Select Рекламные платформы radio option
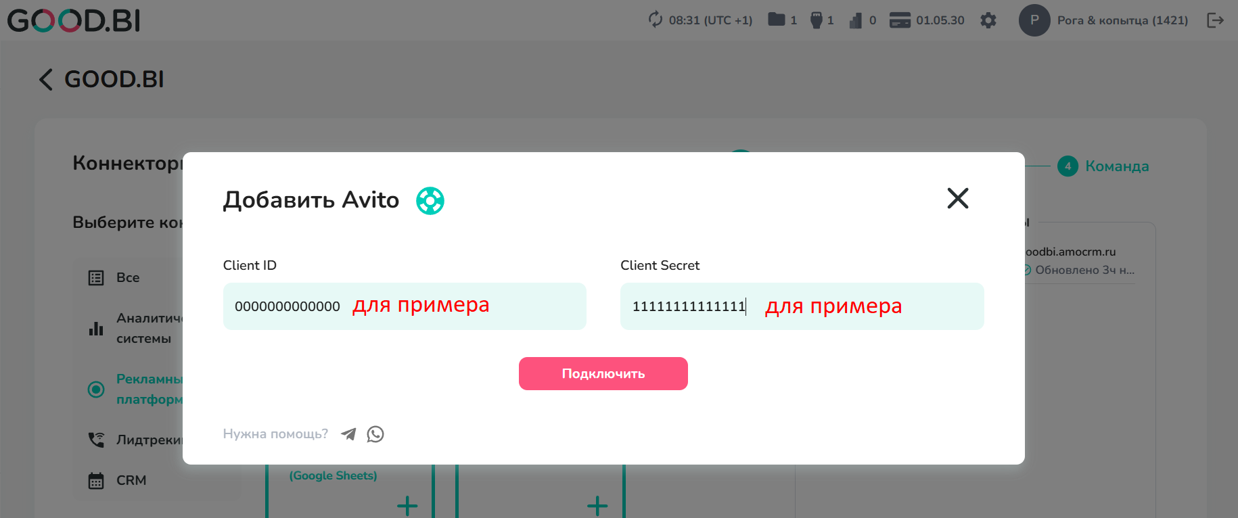The height and width of the screenshot is (518, 1238). [135, 389]
